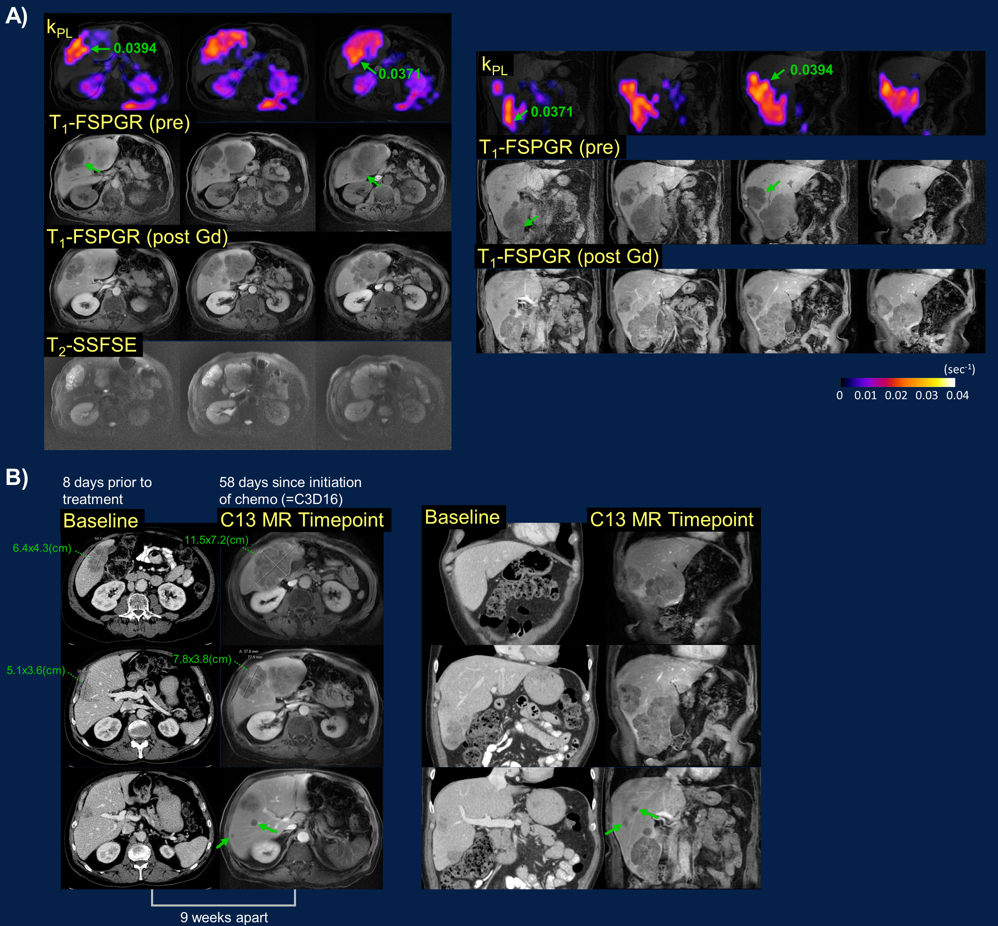Click the 11.5x7.2(cm) measurement annotation
The image size is (998, 926).
(217, 540)
